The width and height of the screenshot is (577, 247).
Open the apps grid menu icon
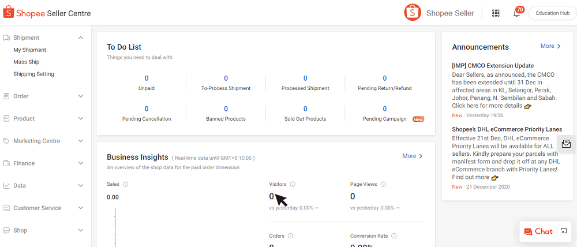(496, 13)
